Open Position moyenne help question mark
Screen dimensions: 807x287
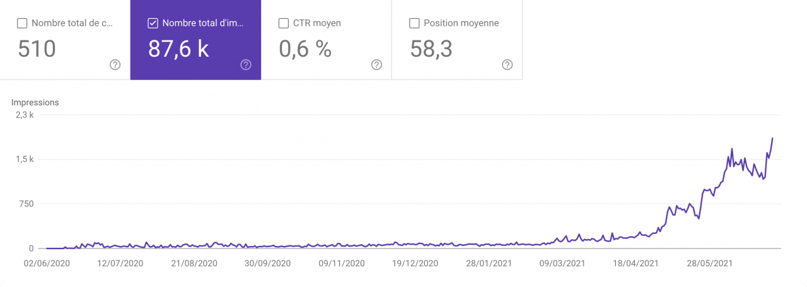[x=507, y=64]
